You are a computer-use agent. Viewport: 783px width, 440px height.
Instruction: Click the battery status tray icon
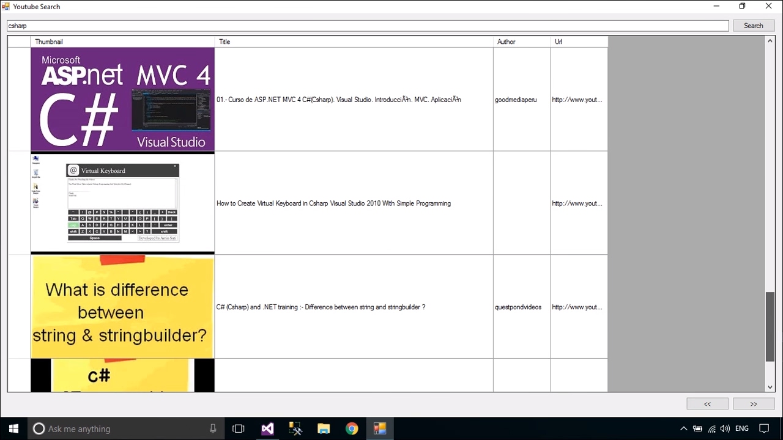[x=697, y=428]
